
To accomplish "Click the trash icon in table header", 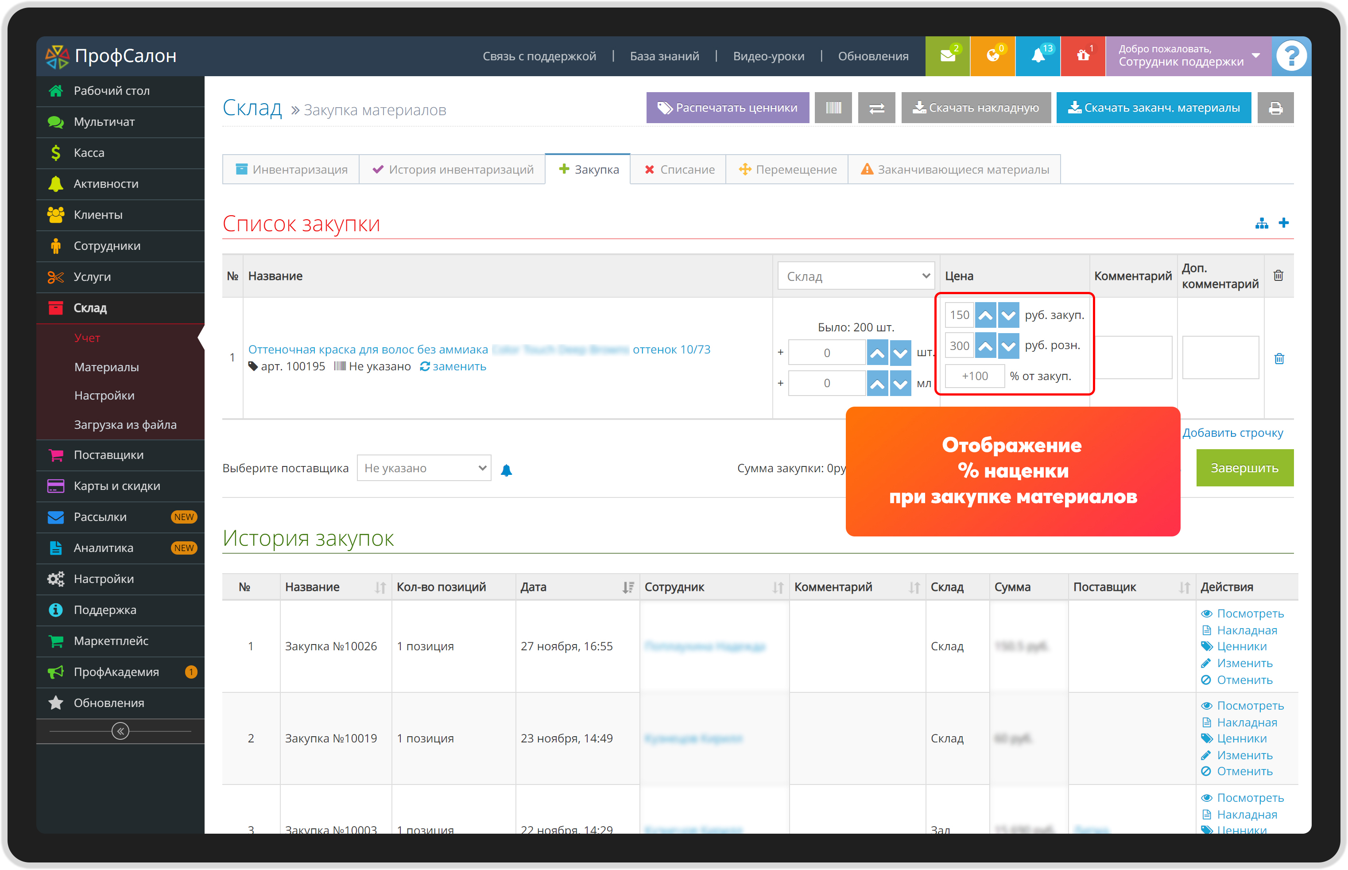I will pos(1278,276).
